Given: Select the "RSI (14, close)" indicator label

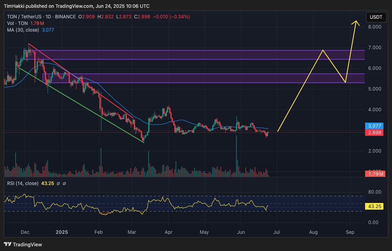Looking at the screenshot, I should pyautogui.click(x=23, y=183).
